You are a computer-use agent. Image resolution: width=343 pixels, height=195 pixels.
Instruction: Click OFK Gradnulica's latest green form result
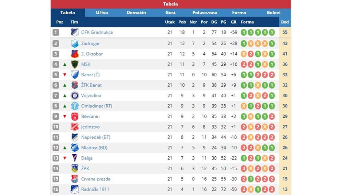click(272, 32)
